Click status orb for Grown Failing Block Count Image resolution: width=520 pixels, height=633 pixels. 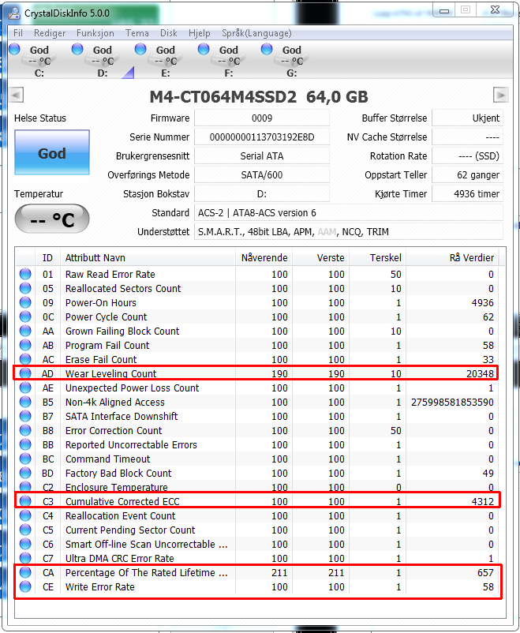pyautogui.click(x=25, y=331)
